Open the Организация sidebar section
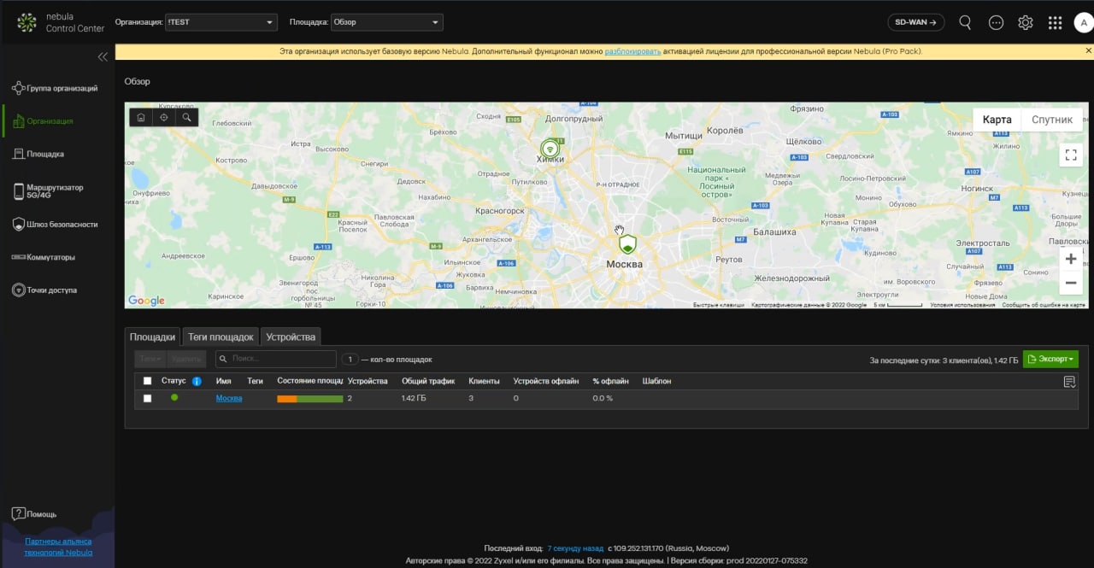Image resolution: width=1094 pixels, height=568 pixels. pos(43,121)
